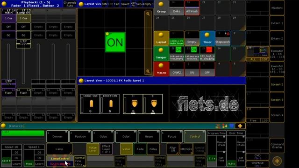Click zoom-out magnifier at bottom of layout scrollbar
Viewport: 299px width, 168px height.
point(148,71)
